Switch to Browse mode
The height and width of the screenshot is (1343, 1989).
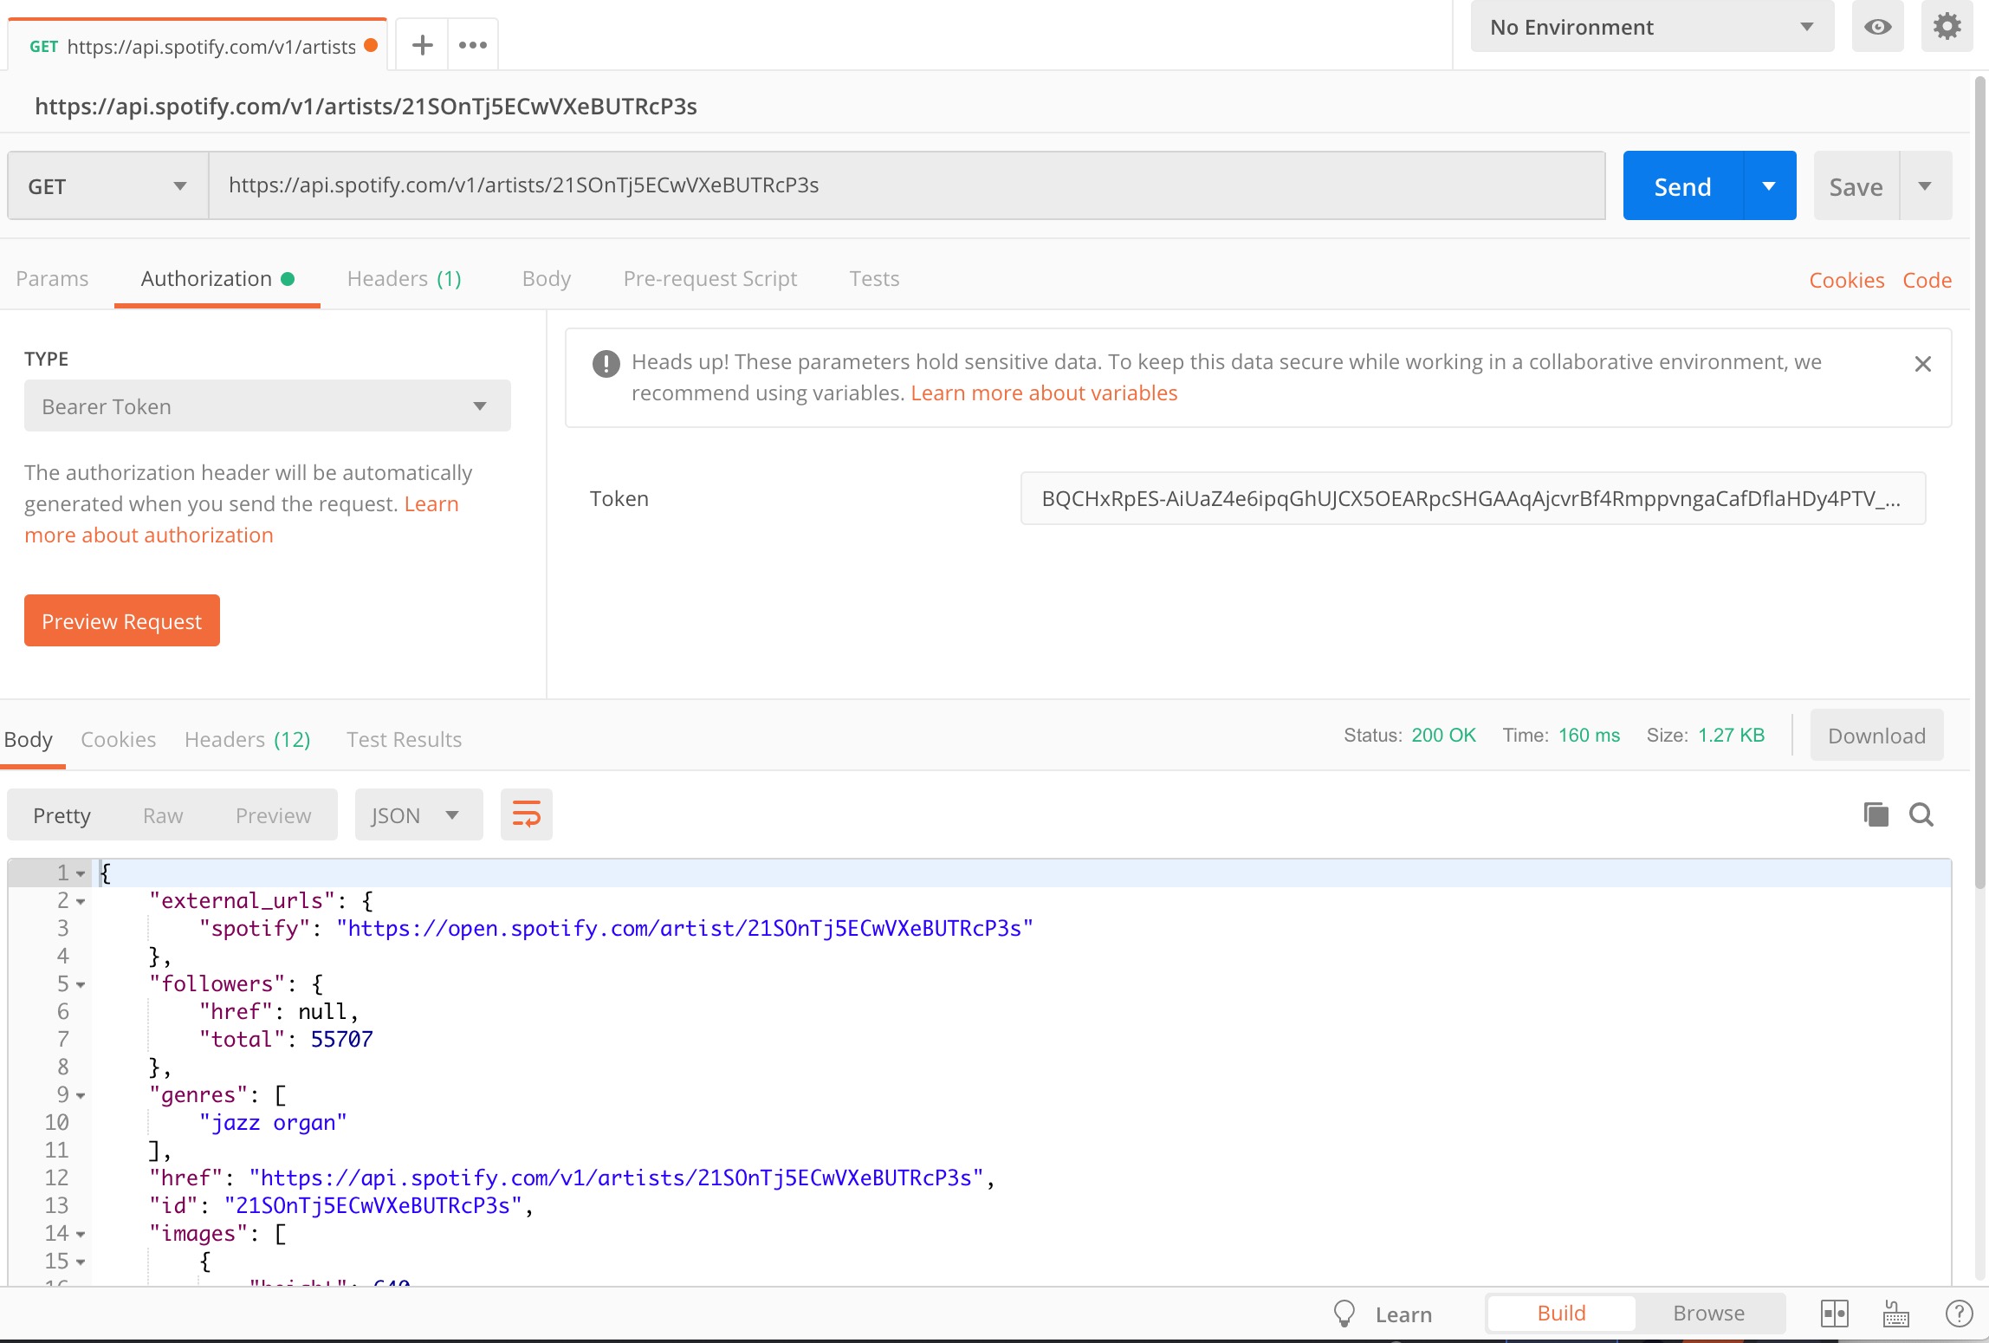coord(1708,1314)
